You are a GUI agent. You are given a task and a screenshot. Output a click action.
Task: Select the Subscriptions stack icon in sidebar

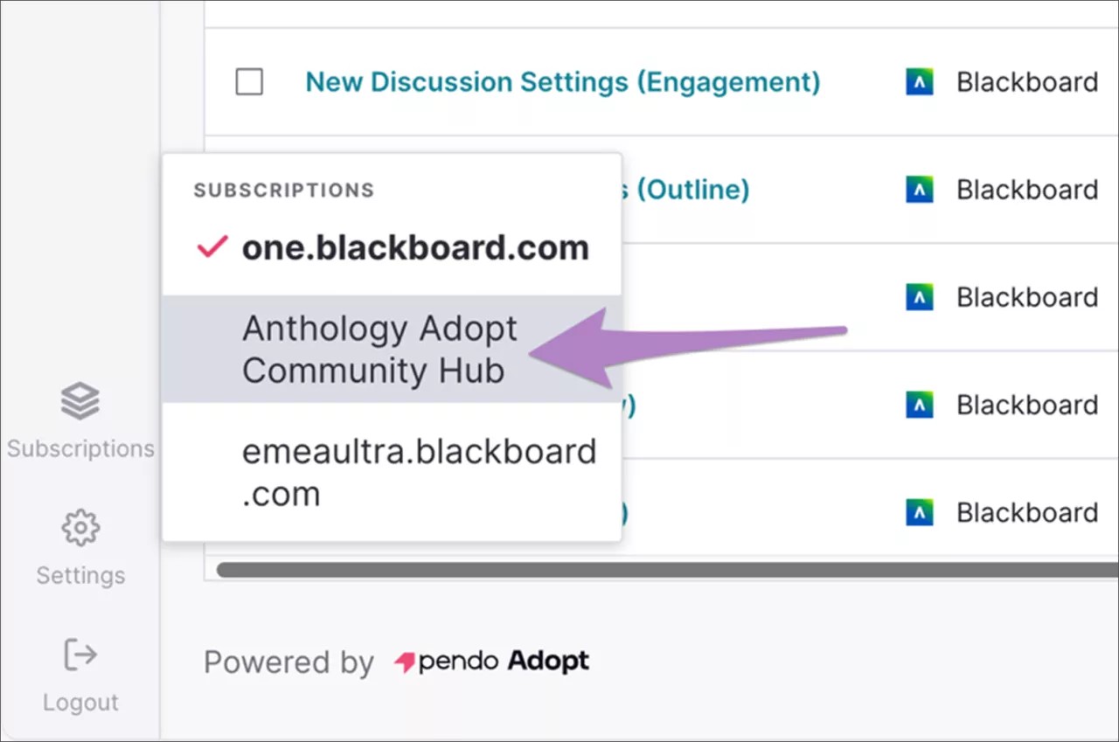80,400
